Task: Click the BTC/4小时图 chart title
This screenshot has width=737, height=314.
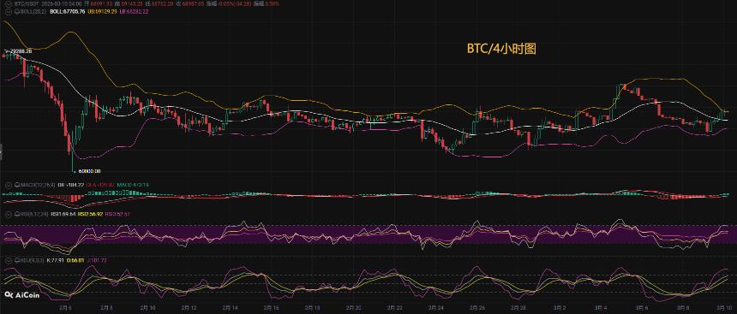Action: [501, 49]
